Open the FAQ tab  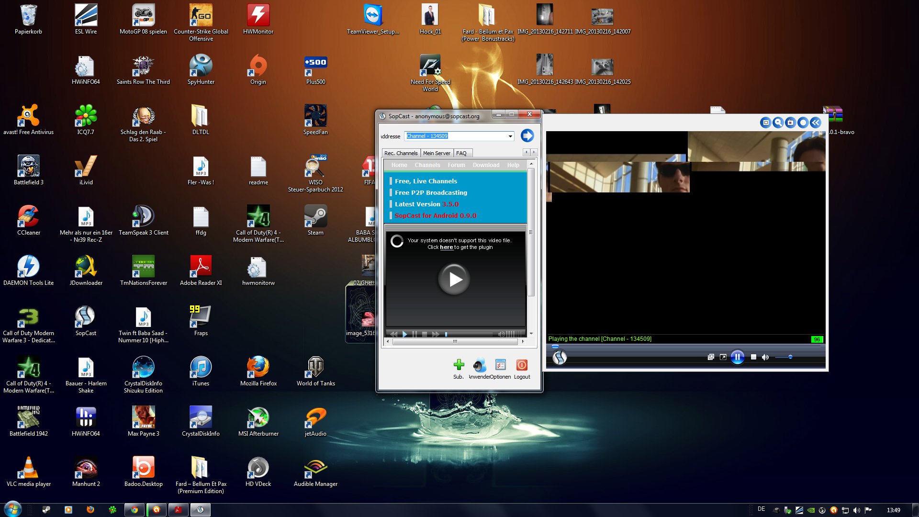[461, 153]
